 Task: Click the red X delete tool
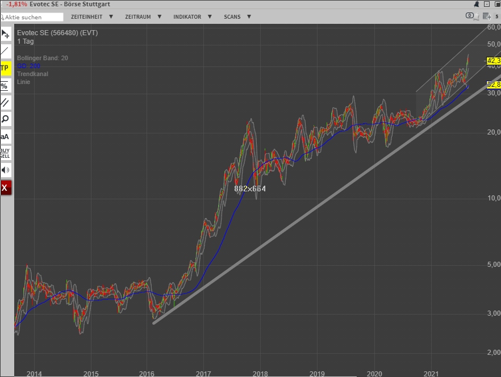[x=6, y=187]
